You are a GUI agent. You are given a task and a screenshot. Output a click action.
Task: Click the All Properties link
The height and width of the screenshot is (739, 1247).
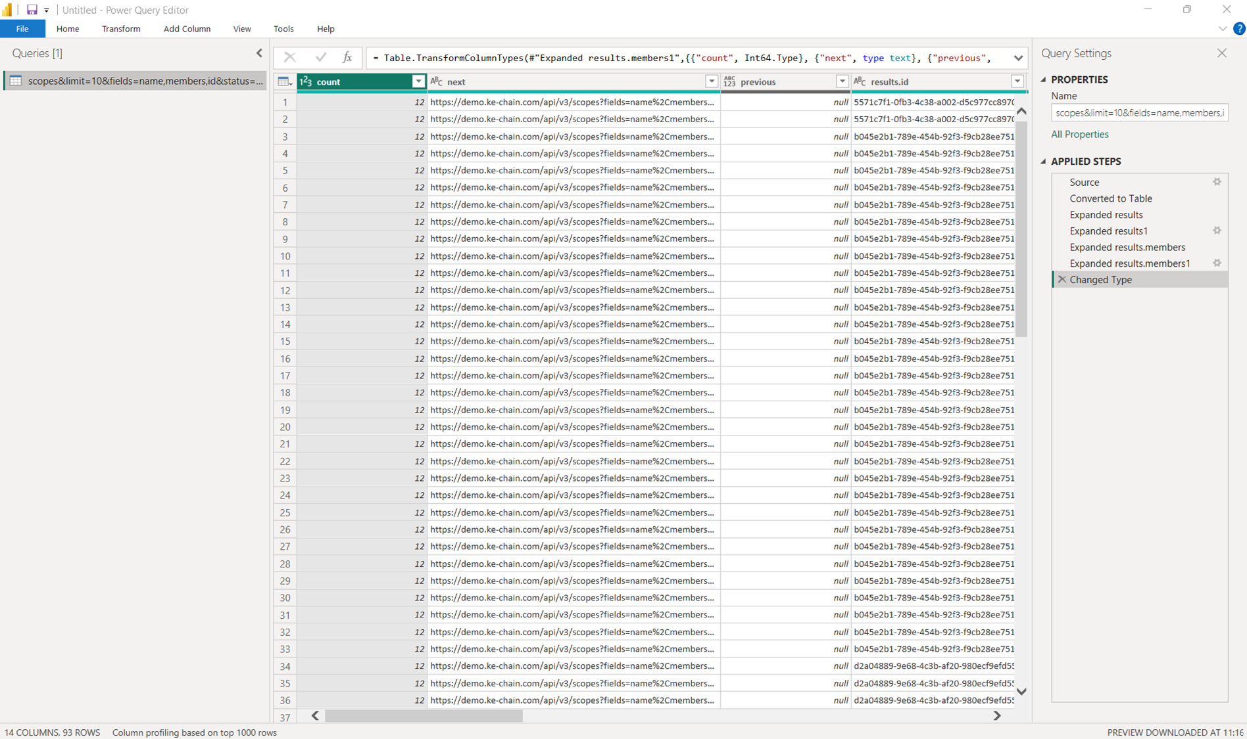1080,134
